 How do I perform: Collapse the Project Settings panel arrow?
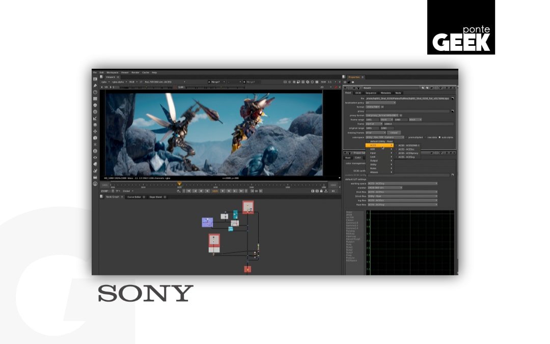click(x=345, y=153)
